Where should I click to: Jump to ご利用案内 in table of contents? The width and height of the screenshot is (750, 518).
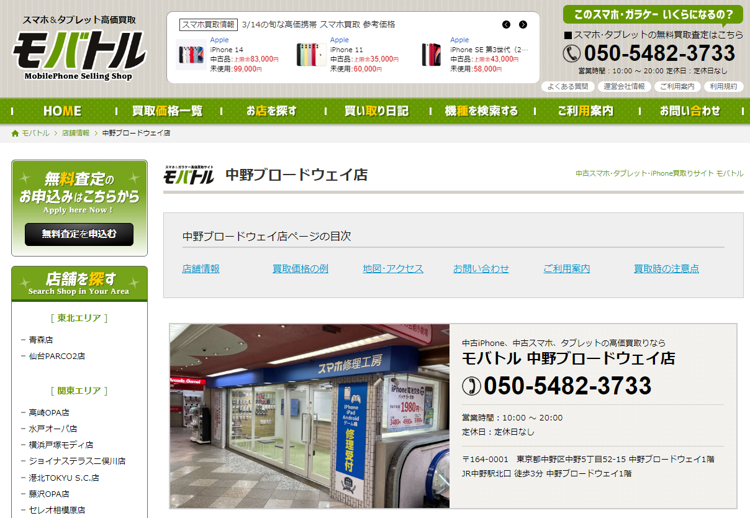coord(567,269)
